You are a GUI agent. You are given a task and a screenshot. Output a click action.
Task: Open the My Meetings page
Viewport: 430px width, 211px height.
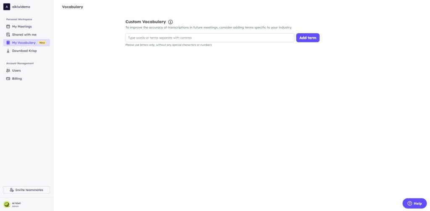26,26
